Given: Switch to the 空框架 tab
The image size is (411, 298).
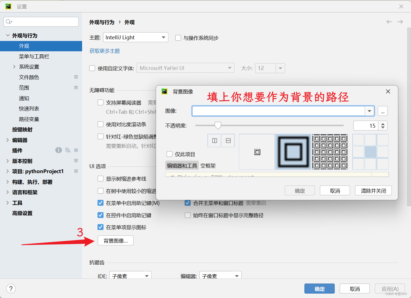Looking at the screenshot, I should coord(208,166).
